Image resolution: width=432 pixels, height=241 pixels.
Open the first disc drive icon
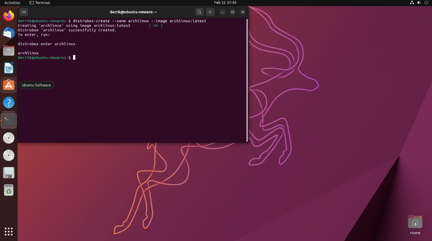[9, 138]
